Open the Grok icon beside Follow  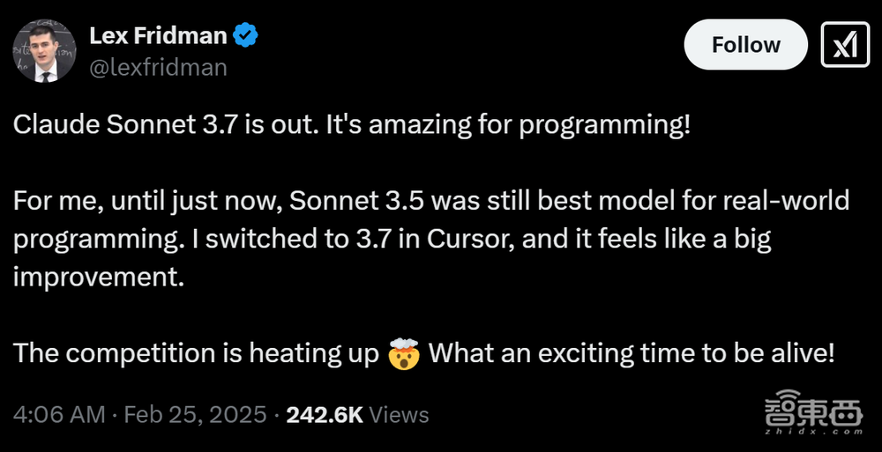[x=846, y=45]
